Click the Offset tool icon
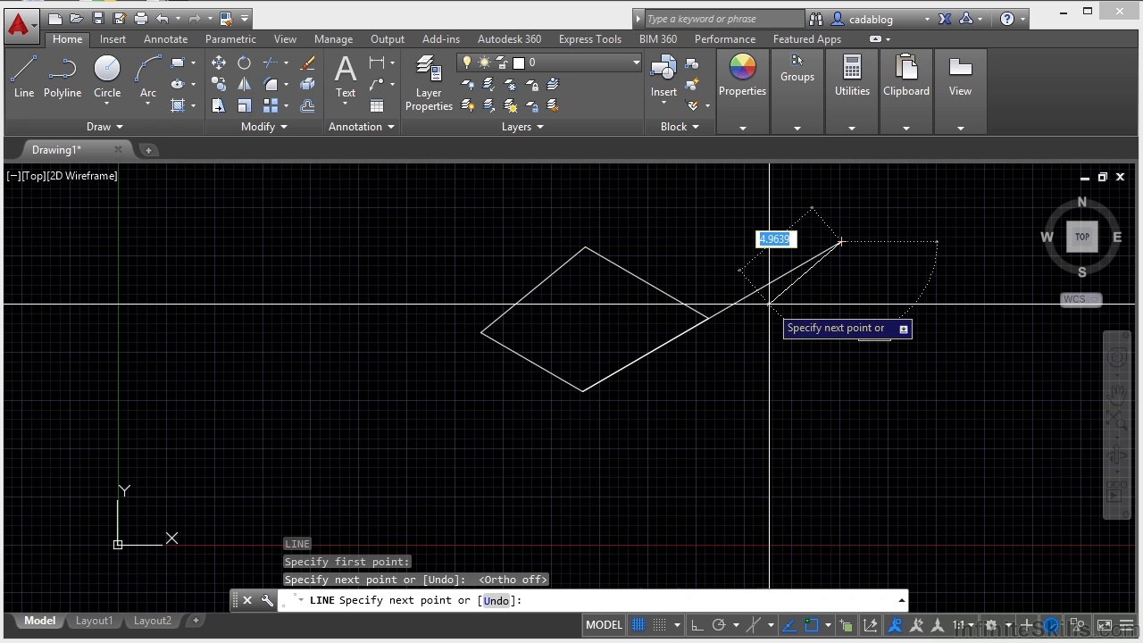 point(308,105)
